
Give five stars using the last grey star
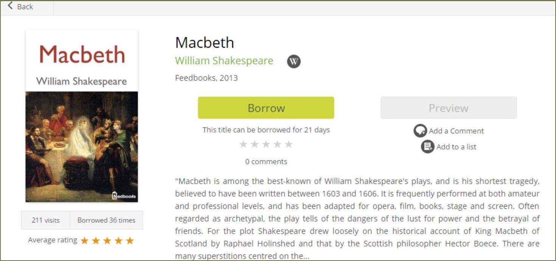coord(289,144)
